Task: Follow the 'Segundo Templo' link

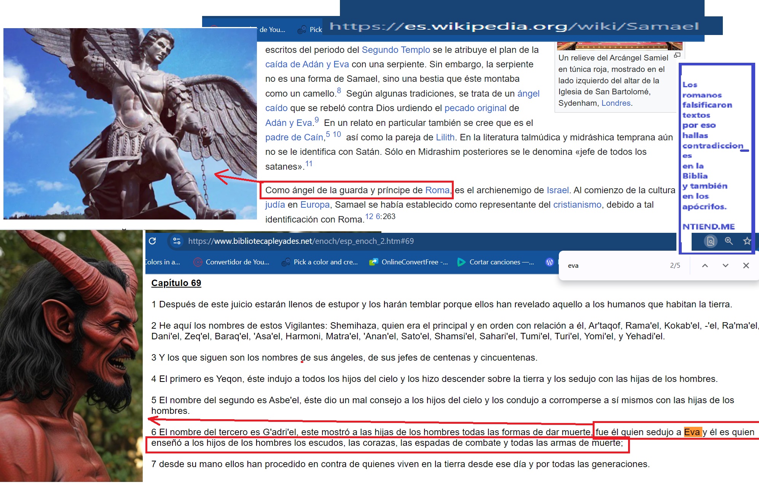Action: pyautogui.click(x=395, y=50)
